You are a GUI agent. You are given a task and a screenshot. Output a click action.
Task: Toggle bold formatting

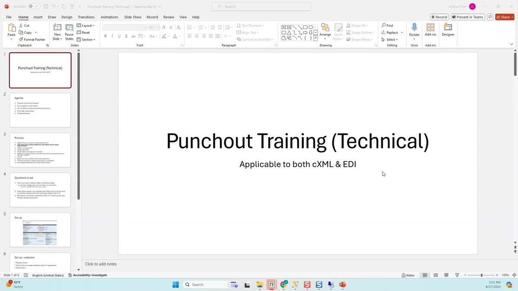tap(105, 36)
